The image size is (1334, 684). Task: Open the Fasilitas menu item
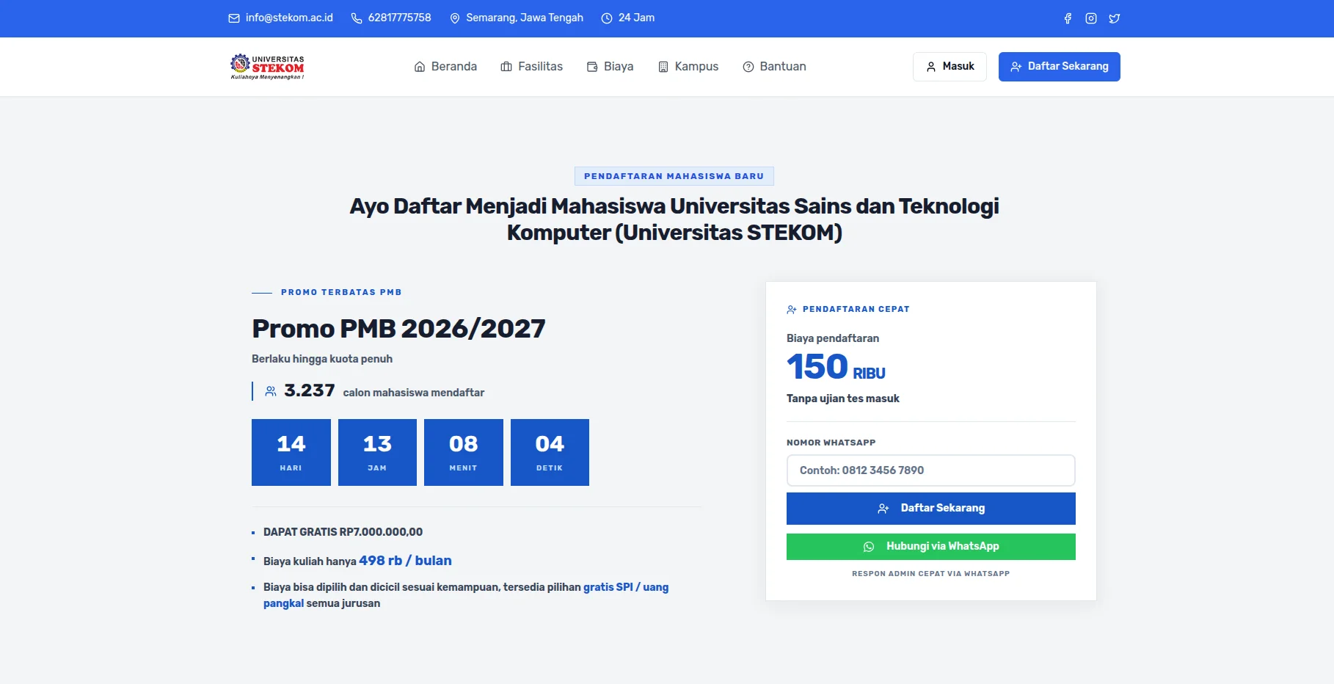tap(532, 67)
